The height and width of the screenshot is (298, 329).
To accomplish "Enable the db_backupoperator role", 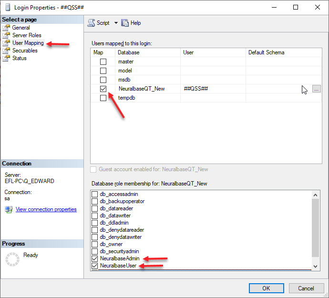I will click(94, 201).
